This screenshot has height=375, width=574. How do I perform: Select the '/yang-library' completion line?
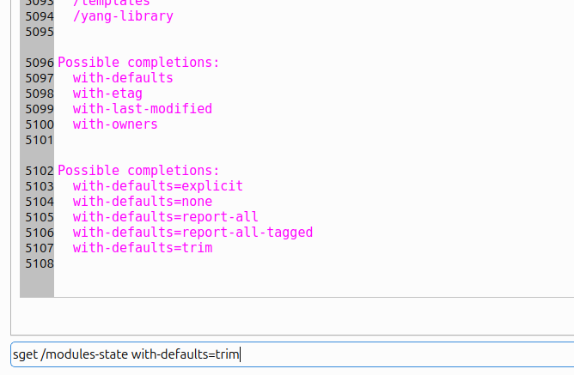pyautogui.click(x=123, y=16)
